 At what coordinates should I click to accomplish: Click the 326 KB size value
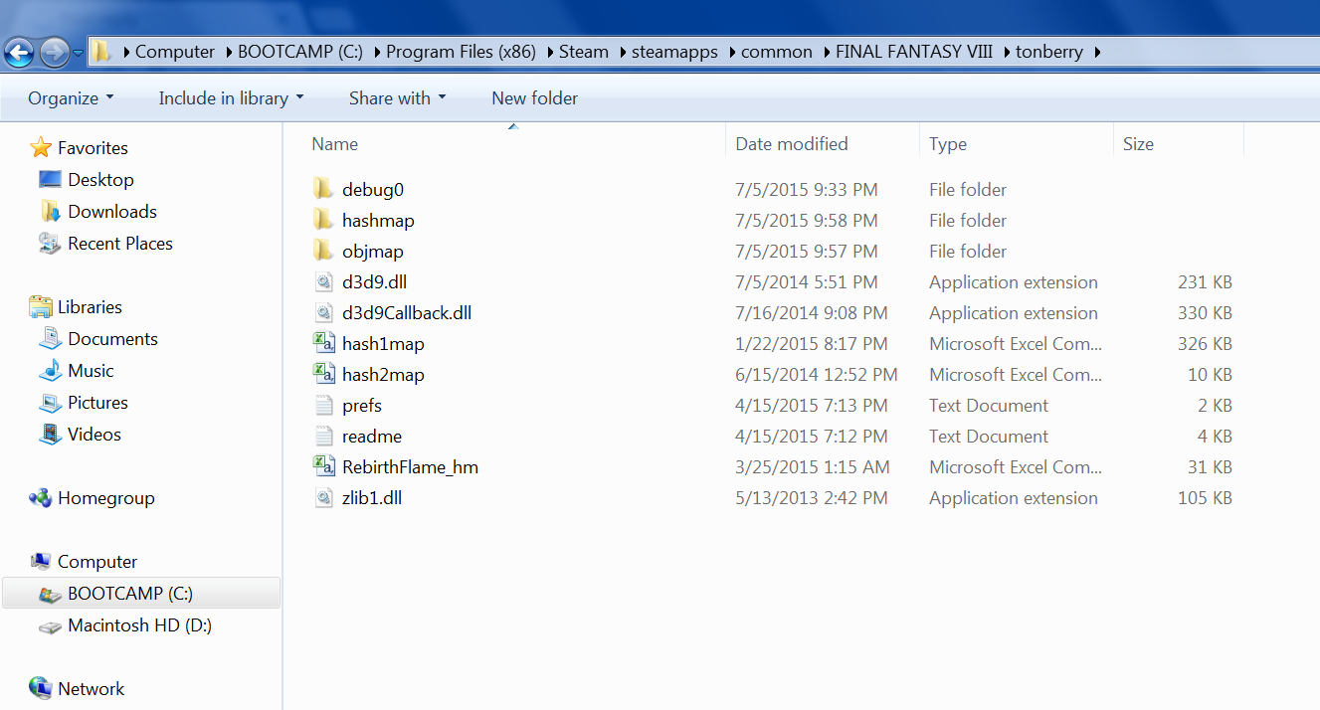pyautogui.click(x=1205, y=343)
